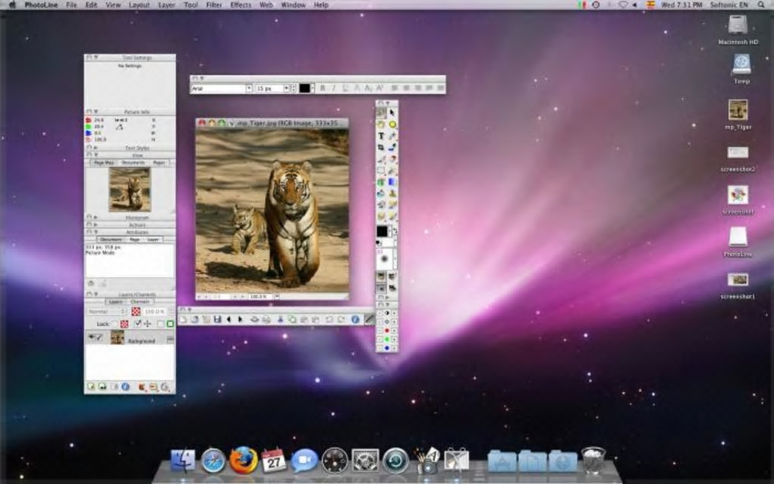This screenshot has height=484, width=774.
Task: Open the Filter menu
Action: (x=214, y=5)
